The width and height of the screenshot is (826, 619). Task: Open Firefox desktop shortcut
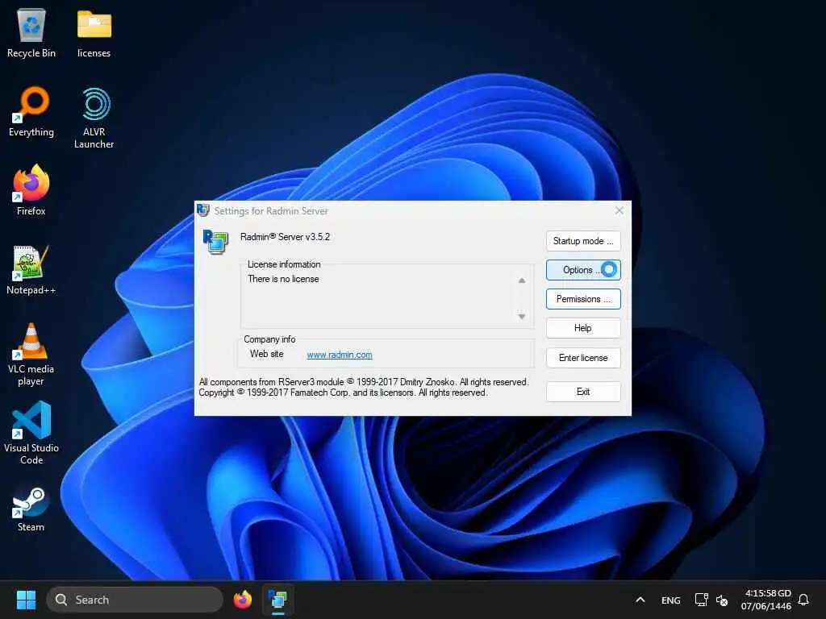pyautogui.click(x=31, y=190)
